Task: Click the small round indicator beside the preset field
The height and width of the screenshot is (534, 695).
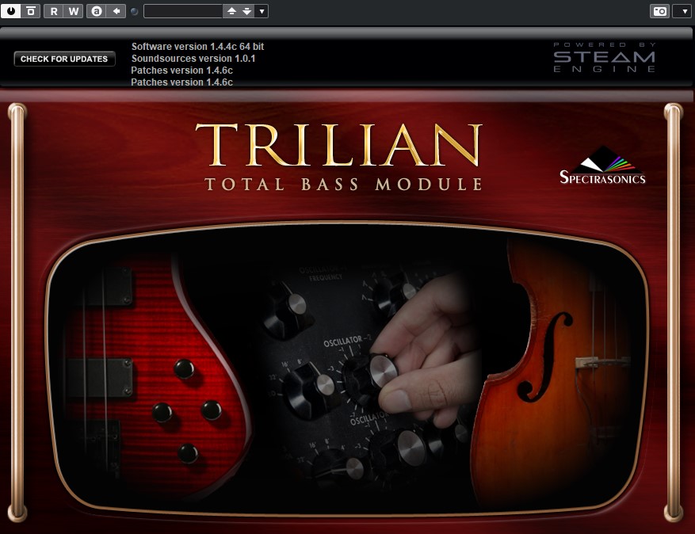Action: pos(135,12)
